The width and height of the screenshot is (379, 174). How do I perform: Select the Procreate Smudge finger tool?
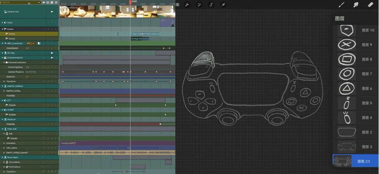click(x=356, y=5)
